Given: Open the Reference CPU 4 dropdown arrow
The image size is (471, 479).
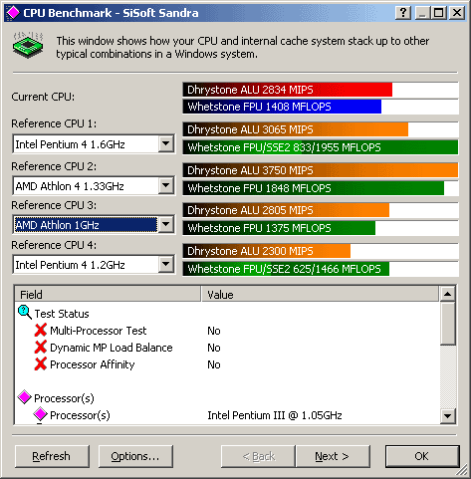Looking at the screenshot, I should click(165, 265).
